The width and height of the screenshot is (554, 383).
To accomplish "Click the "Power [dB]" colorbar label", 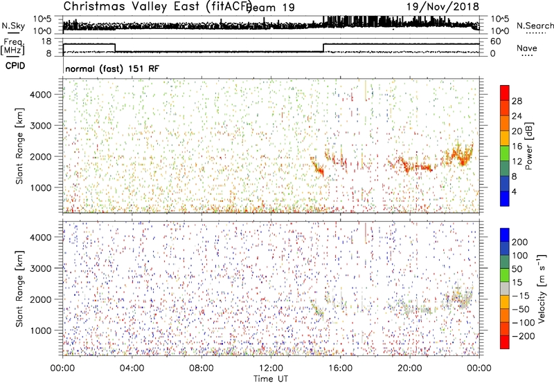I will click(x=528, y=146).
